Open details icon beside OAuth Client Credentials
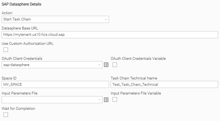This screenshot has height=121, width=220. (106, 65)
